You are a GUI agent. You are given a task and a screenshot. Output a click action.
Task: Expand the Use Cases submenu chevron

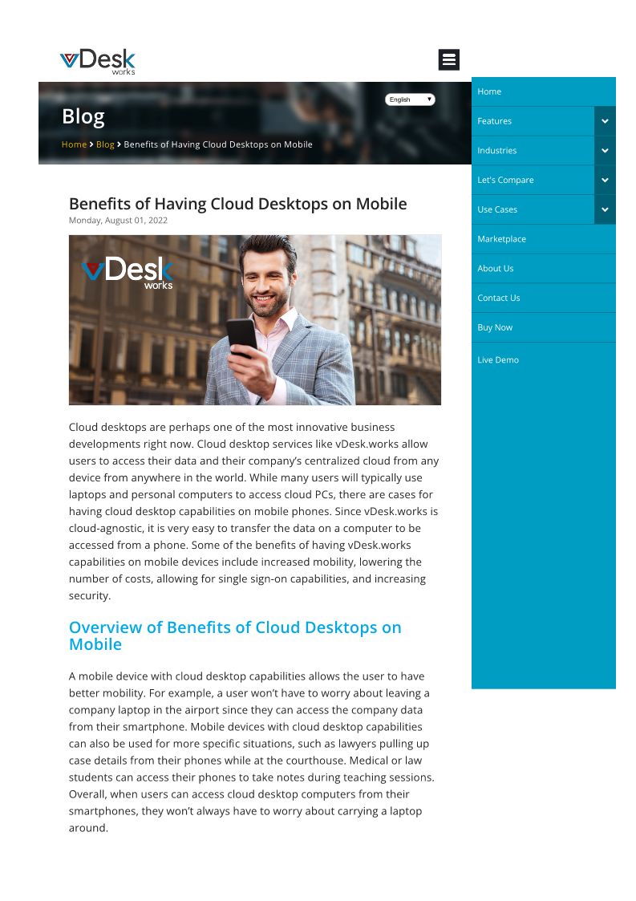605,209
